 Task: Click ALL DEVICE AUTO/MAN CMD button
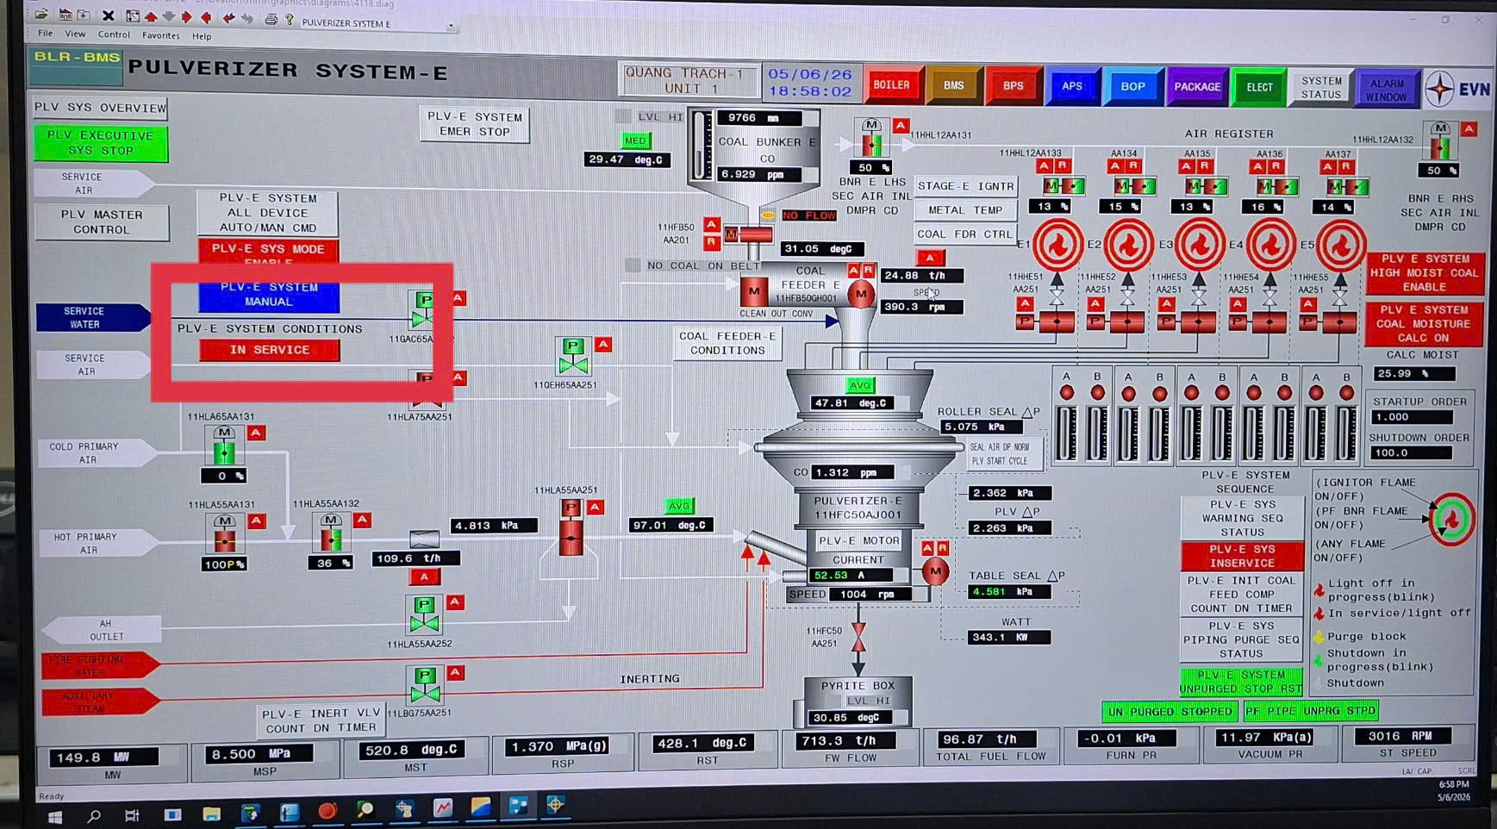click(267, 213)
